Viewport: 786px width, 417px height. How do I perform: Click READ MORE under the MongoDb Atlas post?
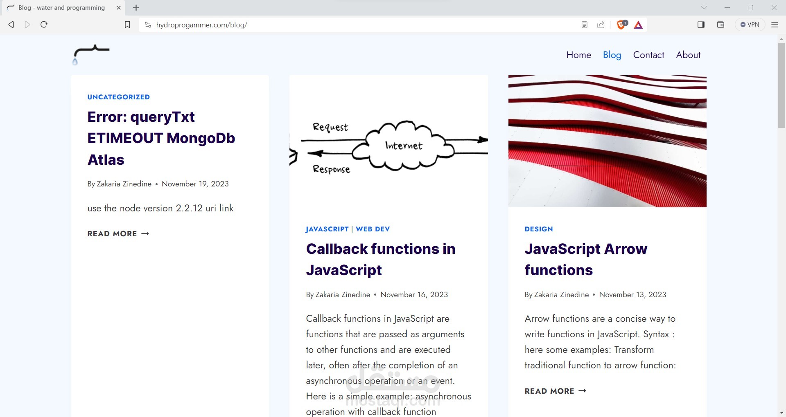[118, 234]
